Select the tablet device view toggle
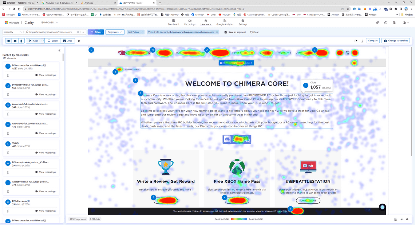Viewport: 415px width, 225px height. [x=15, y=41]
